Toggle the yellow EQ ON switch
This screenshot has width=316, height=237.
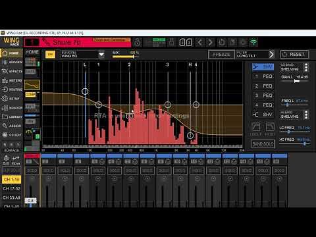pyautogui.click(x=50, y=55)
